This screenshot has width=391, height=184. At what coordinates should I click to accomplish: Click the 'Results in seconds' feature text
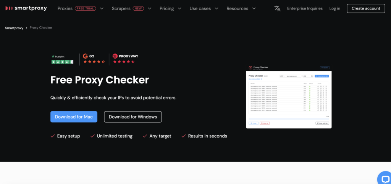pyautogui.click(x=207, y=136)
